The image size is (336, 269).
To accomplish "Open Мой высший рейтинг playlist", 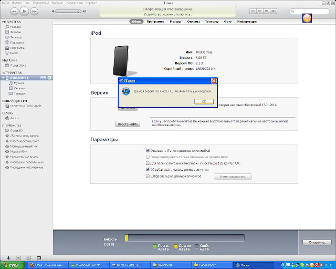I will click(24, 146).
